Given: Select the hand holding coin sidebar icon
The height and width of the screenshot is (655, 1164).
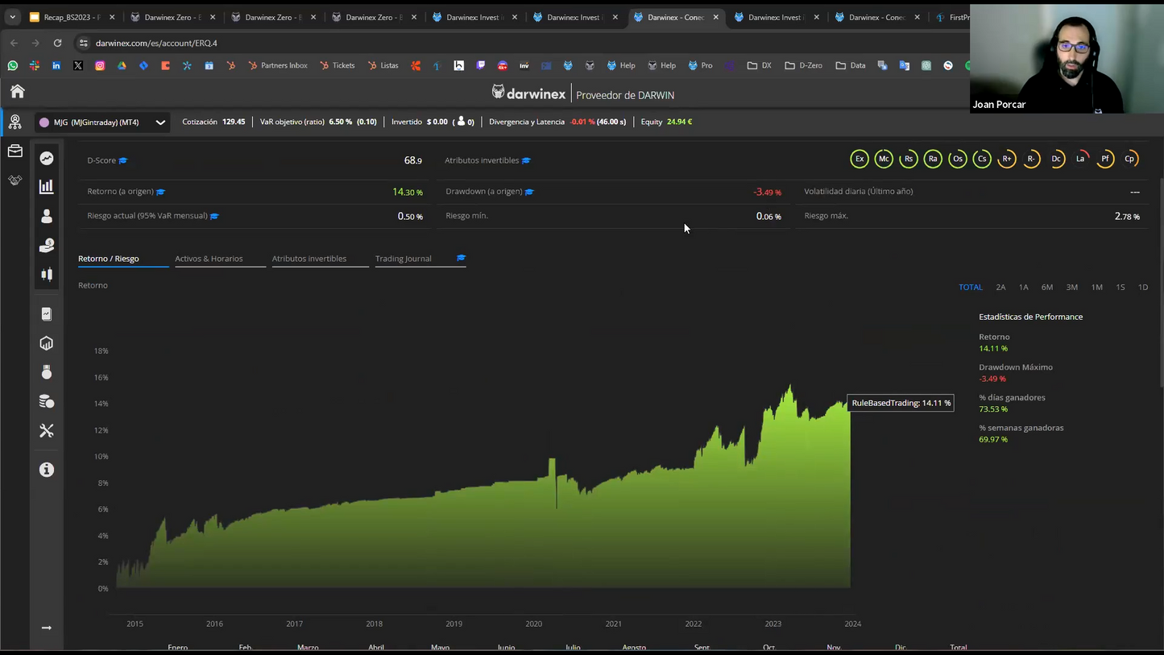Looking at the screenshot, I should (x=47, y=246).
